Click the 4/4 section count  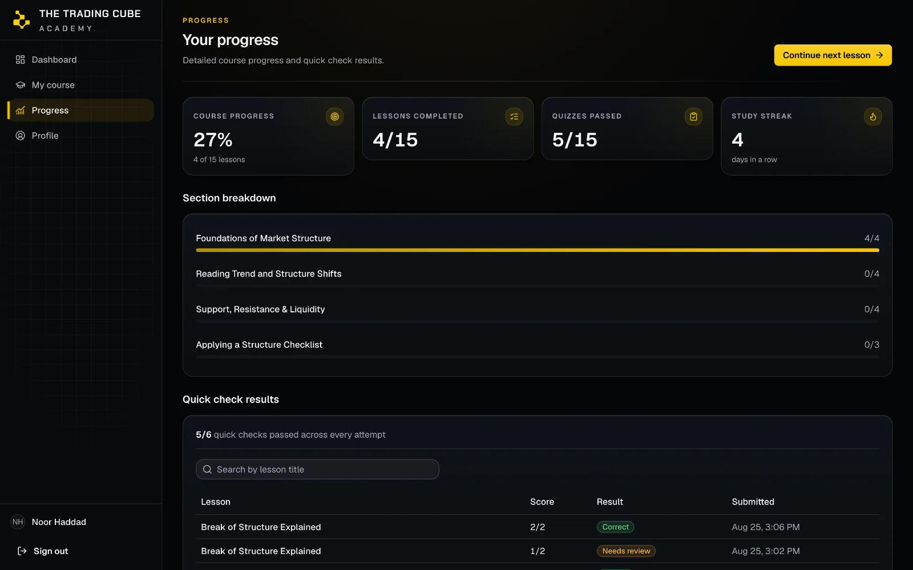coord(871,238)
